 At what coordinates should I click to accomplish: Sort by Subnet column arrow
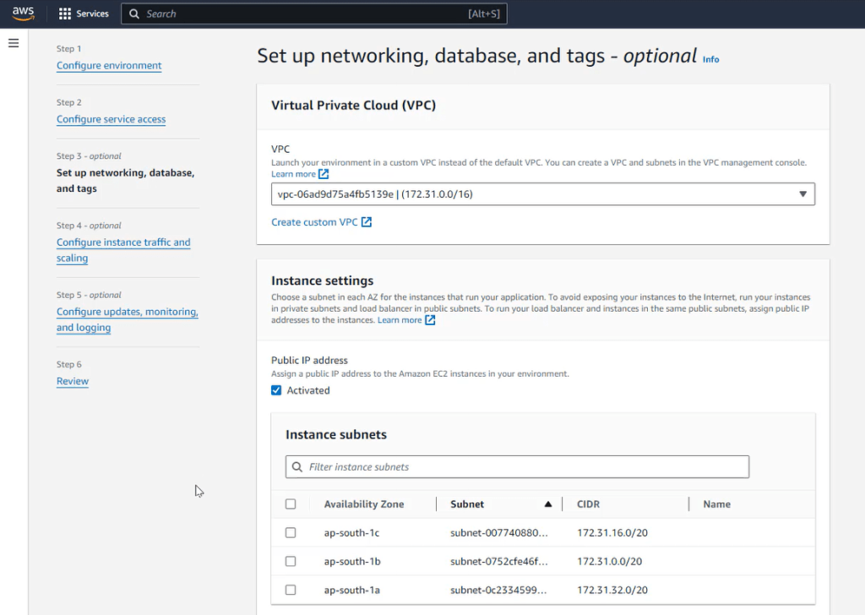click(547, 504)
